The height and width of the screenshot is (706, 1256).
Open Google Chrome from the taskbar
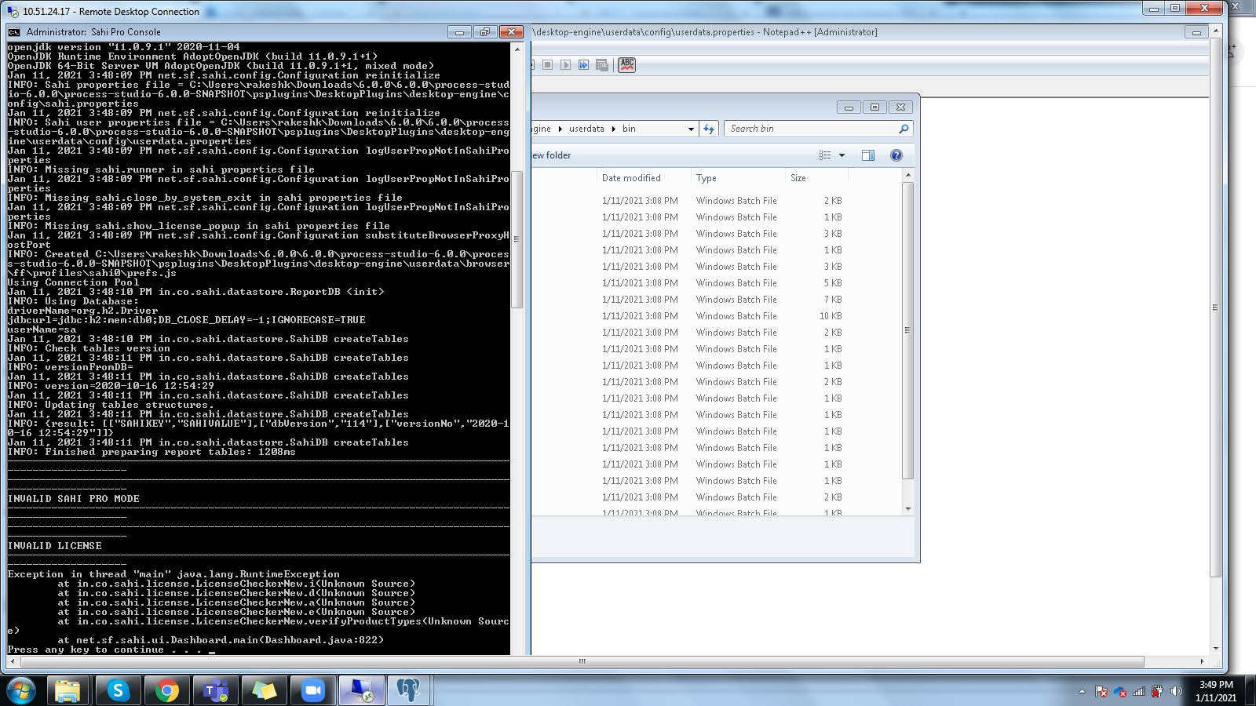tap(166, 690)
